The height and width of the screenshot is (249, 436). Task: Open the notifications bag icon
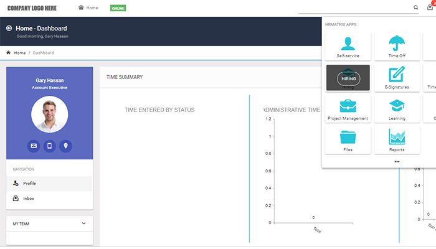430,7
